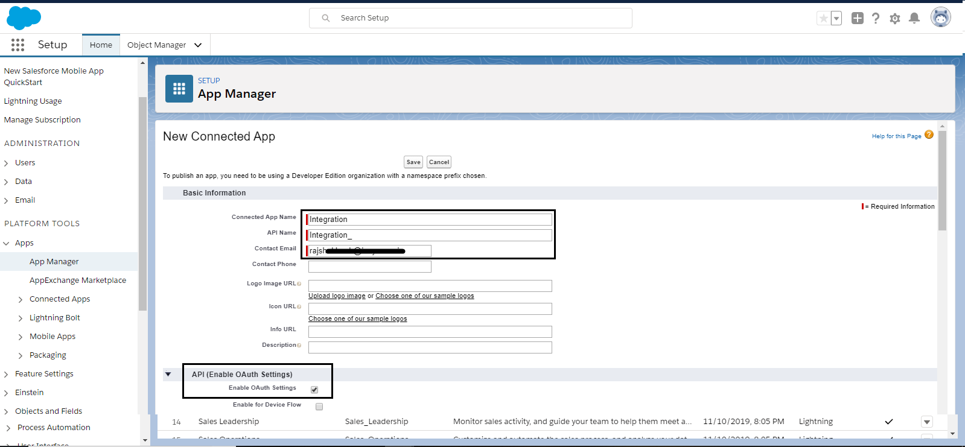Viewport: 965px width, 447px height.
Task: Open the favorites list dropdown arrow
Action: 836,18
